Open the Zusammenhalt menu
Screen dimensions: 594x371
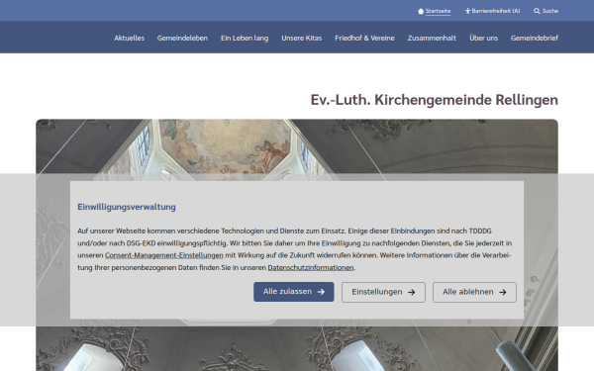(x=432, y=38)
